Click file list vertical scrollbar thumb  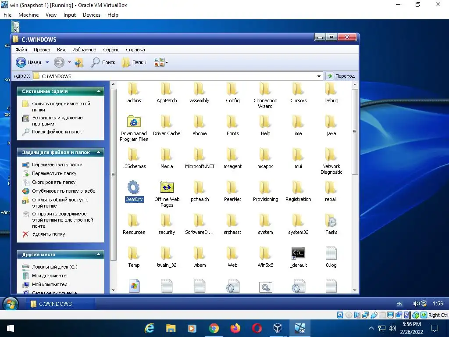pos(355,132)
